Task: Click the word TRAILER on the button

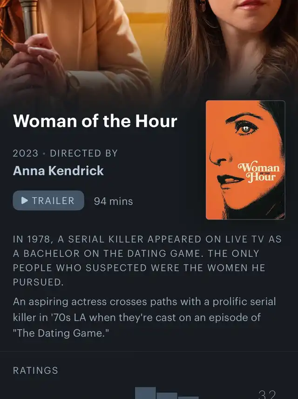Action: pyautogui.click(x=53, y=201)
